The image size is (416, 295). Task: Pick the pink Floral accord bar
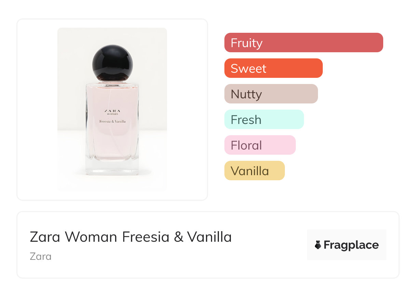[260, 145]
